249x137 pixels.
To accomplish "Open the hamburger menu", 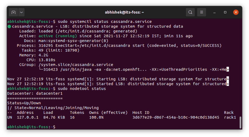I will click(x=202, y=13).
